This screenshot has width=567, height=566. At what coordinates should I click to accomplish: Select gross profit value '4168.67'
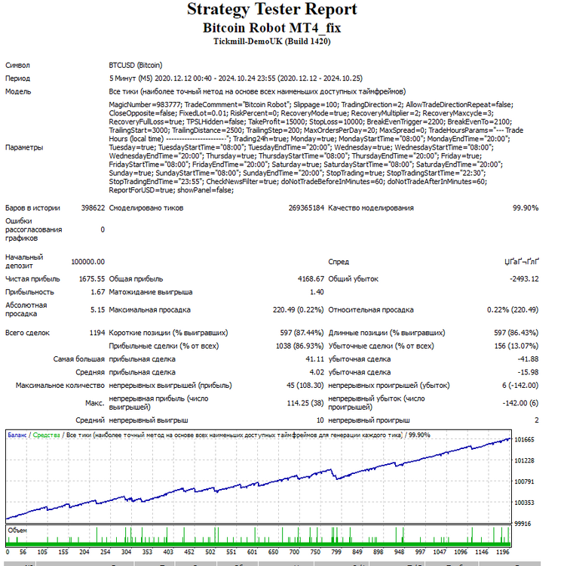pyautogui.click(x=311, y=279)
